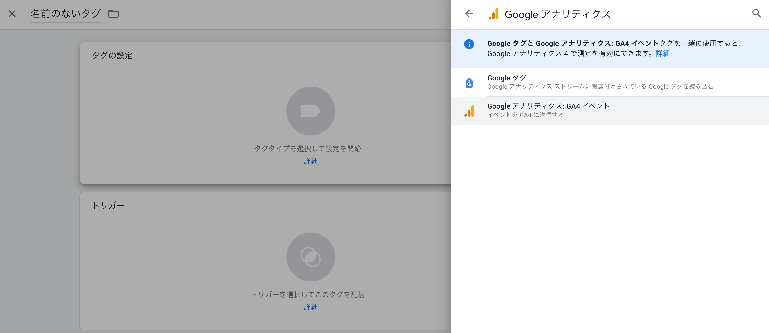Click タグタイプを選択して設定を開始 text
Screen dimensions: 769x333
[311, 149]
